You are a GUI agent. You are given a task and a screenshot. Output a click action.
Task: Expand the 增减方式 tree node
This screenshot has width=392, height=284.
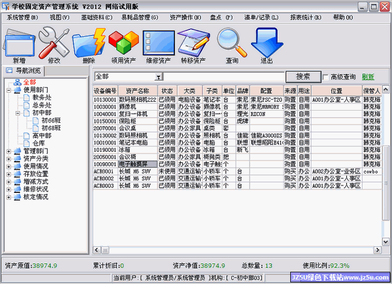pyautogui.click(x=9, y=182)
